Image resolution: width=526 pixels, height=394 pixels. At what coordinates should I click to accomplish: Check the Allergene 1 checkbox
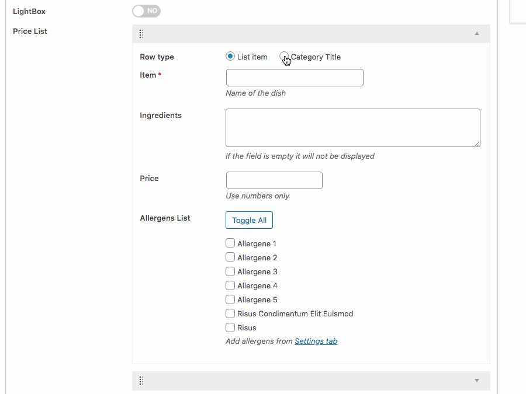coord(230,243)
